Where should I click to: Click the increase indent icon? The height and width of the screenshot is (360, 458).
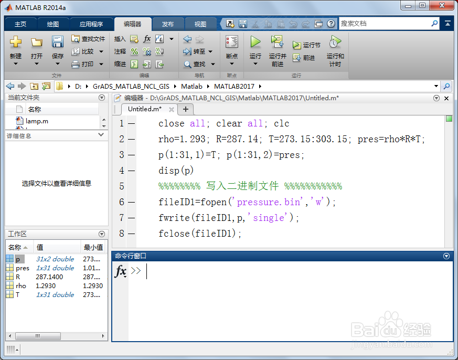[147, 64]
